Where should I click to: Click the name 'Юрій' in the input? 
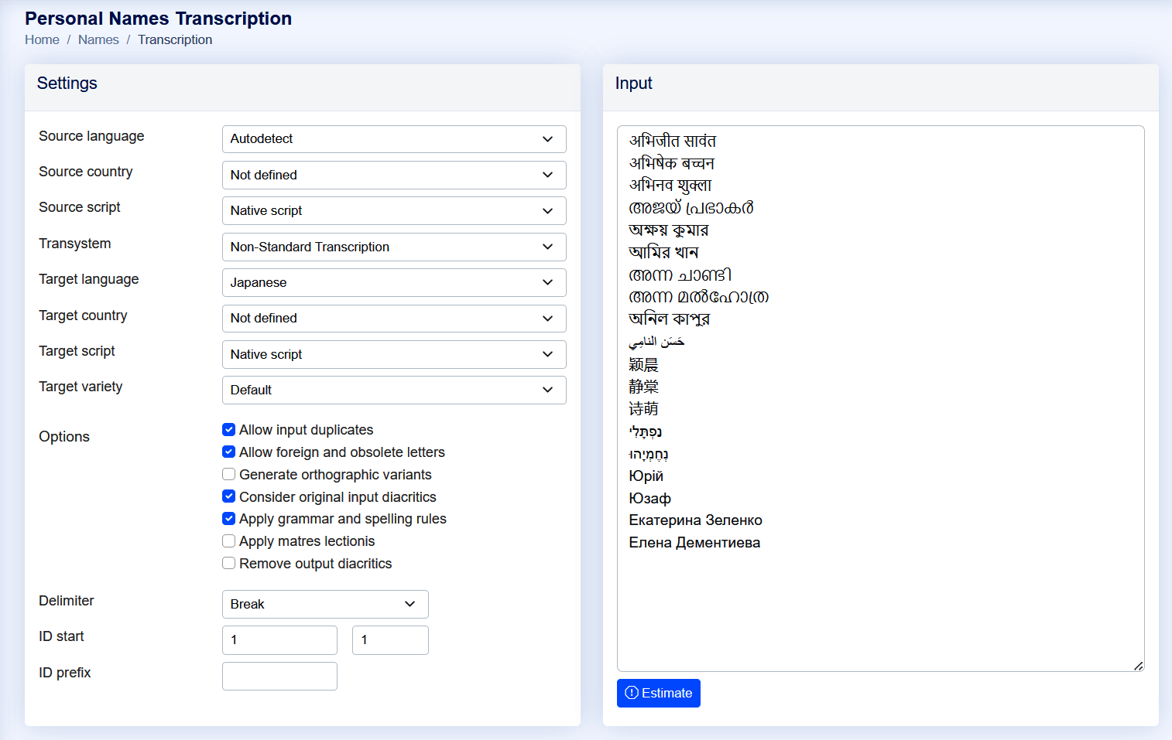pos(646,476)
